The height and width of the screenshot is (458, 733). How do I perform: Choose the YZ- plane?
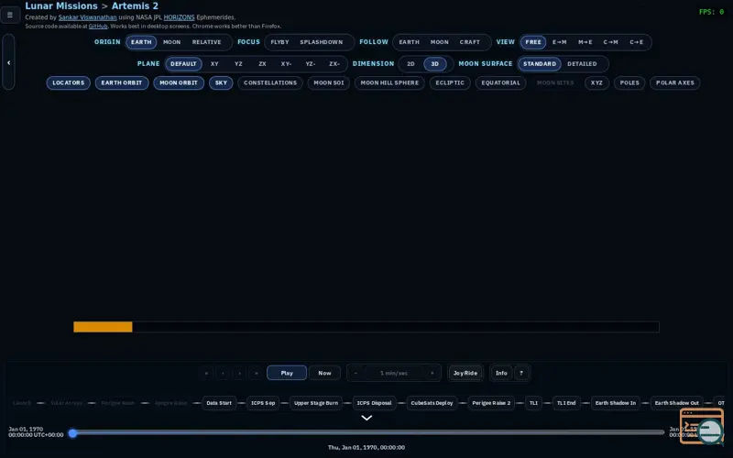click(x=311, y=63)
